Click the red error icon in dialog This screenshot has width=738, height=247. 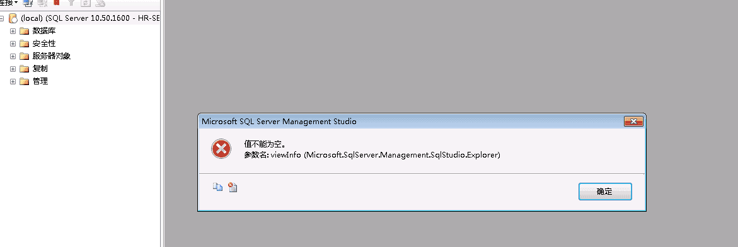[221, 149]
